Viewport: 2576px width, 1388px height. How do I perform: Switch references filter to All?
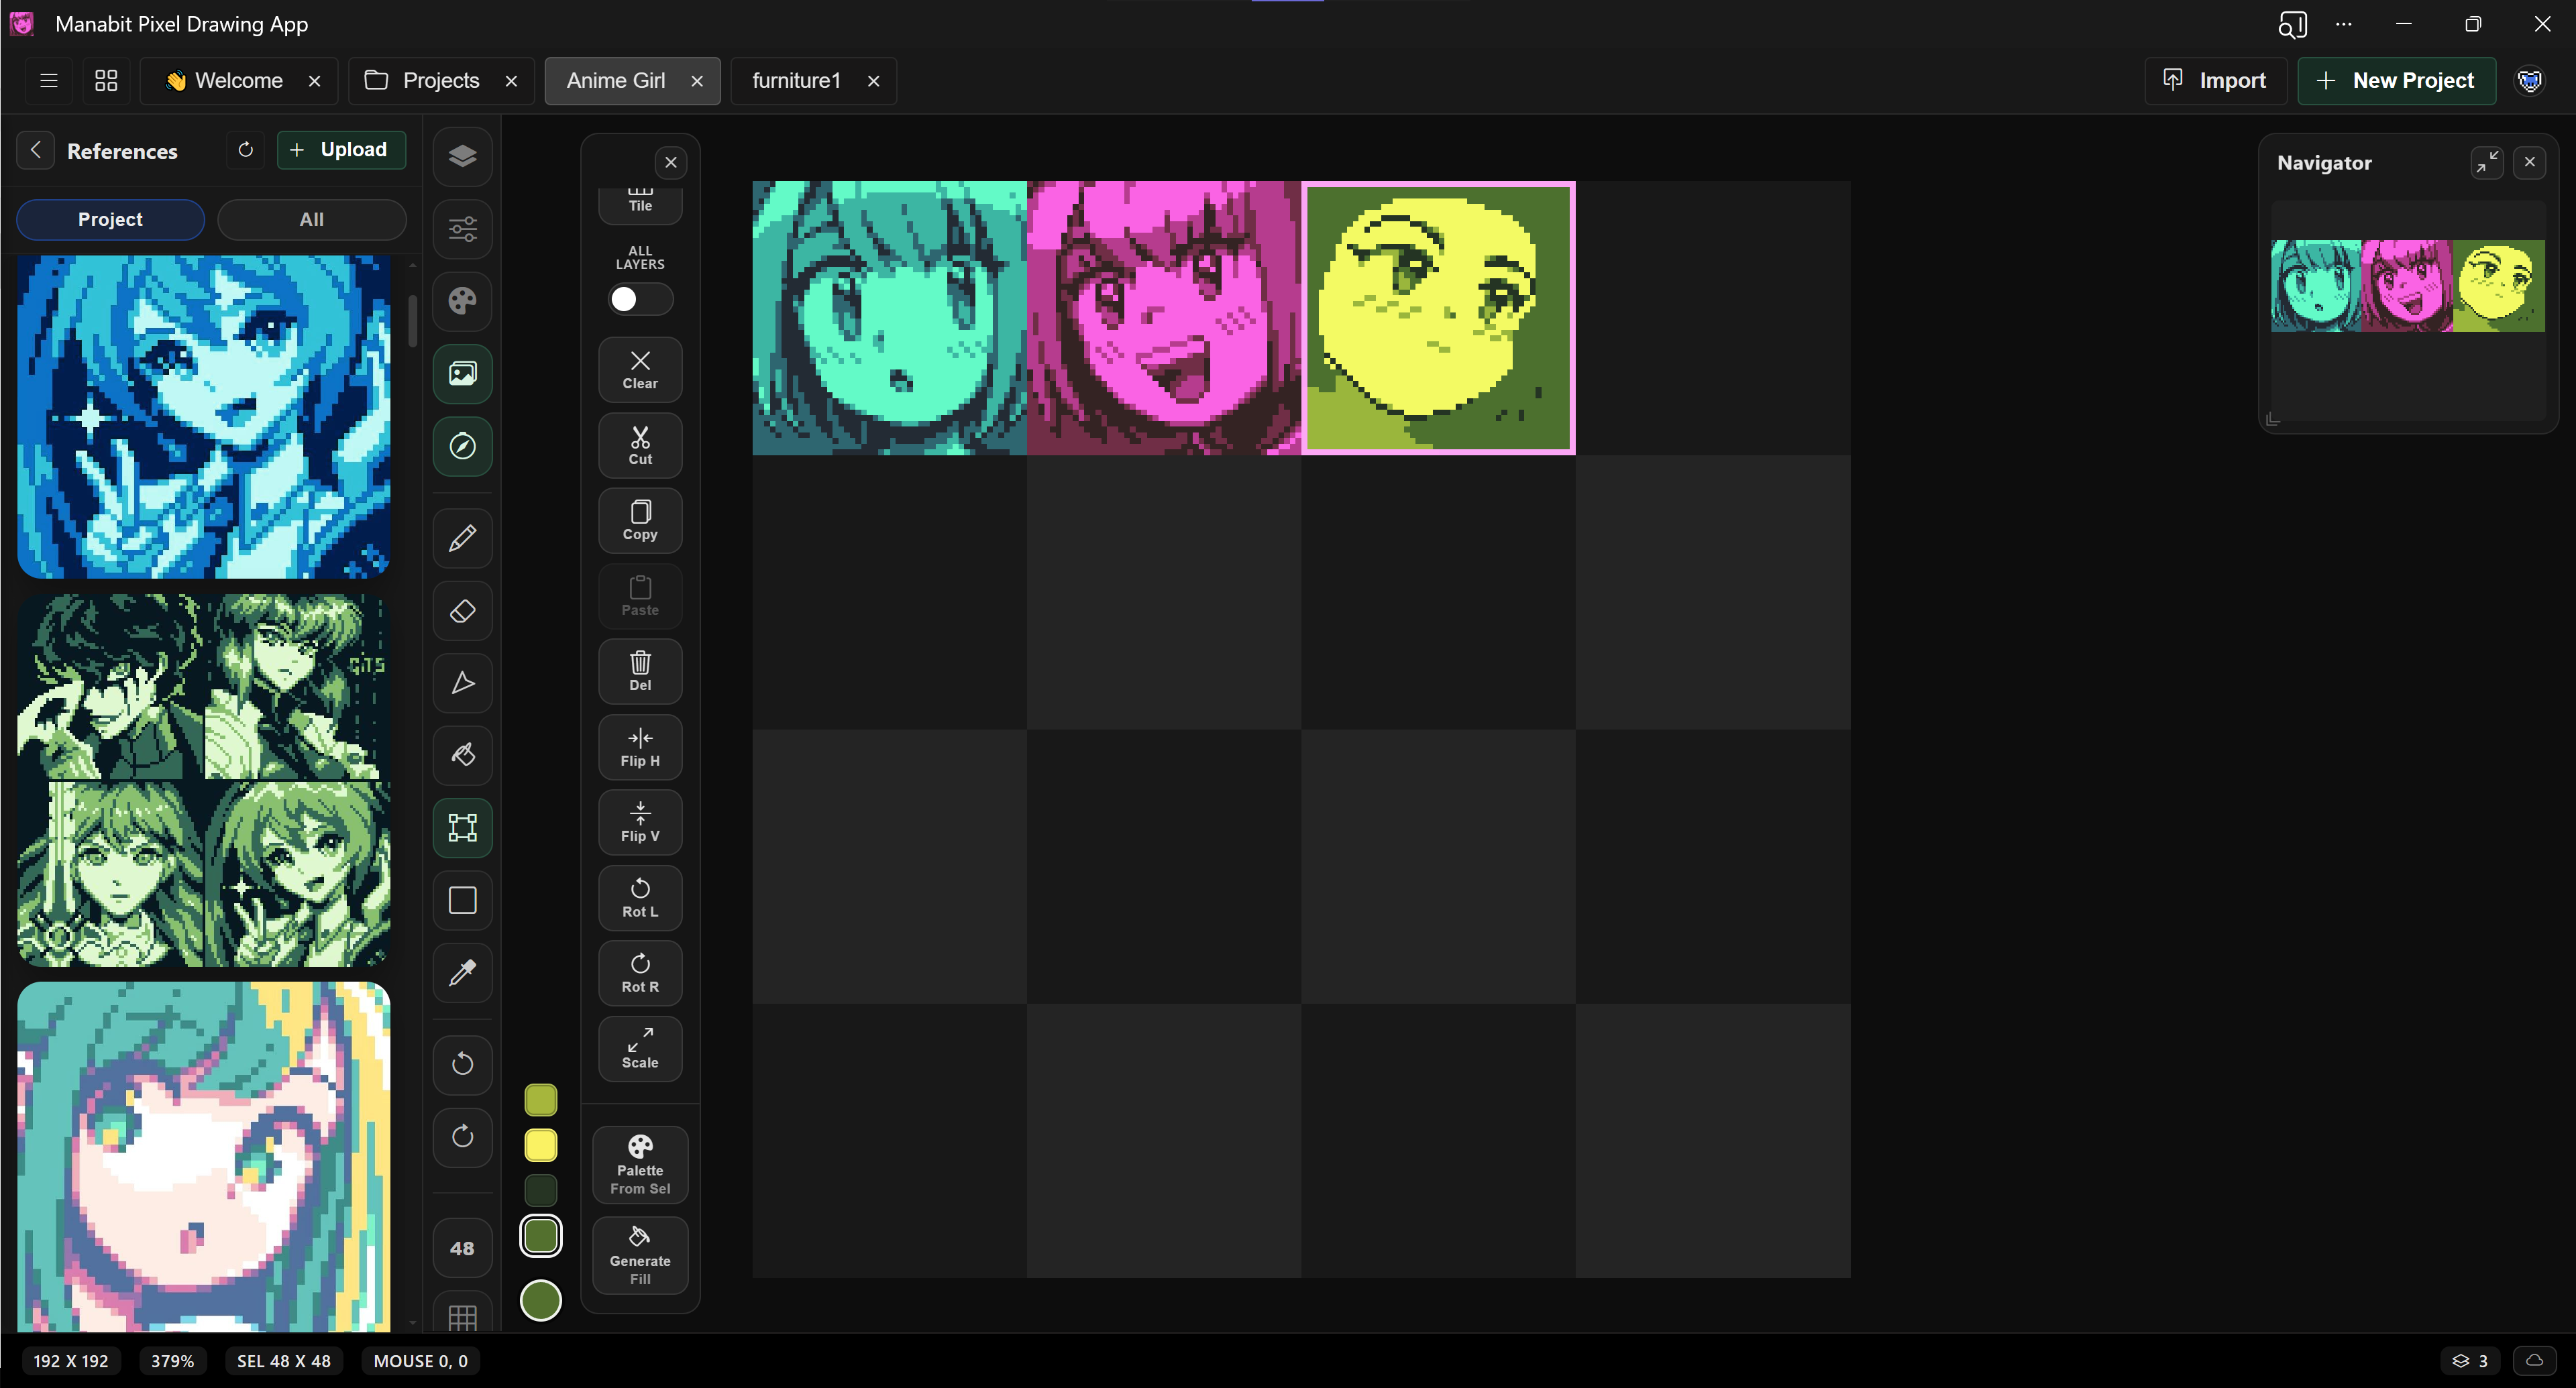(x=311, y=219)
